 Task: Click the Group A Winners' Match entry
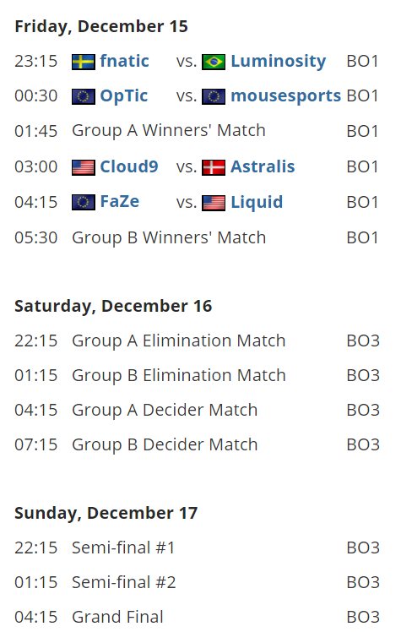[x=169, y=131]
